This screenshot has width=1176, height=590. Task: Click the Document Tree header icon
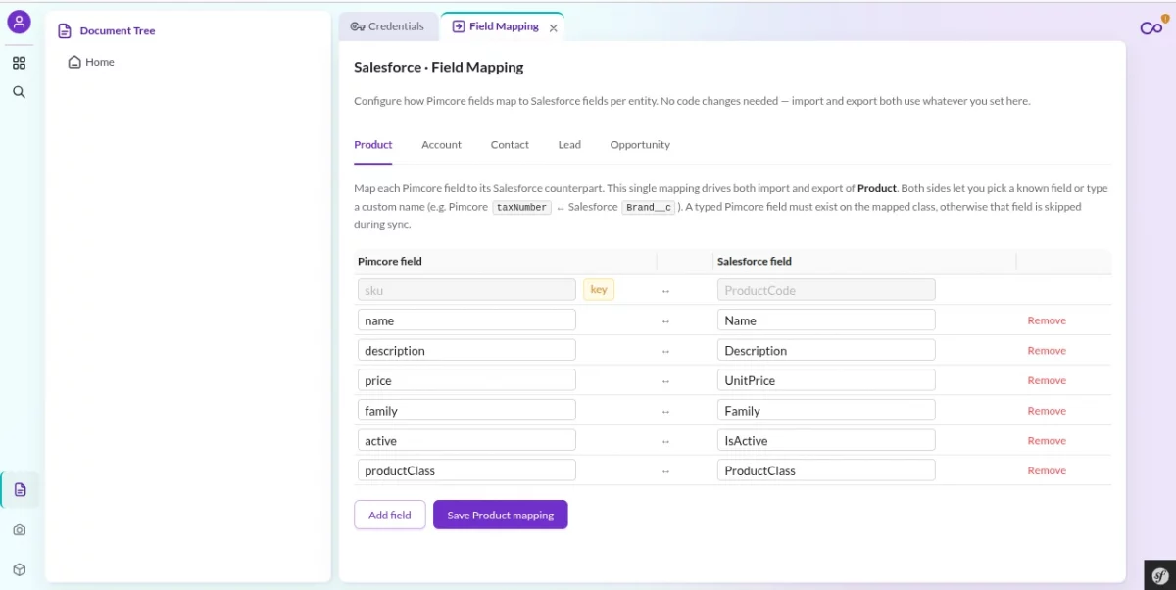[x=65, y=31]
